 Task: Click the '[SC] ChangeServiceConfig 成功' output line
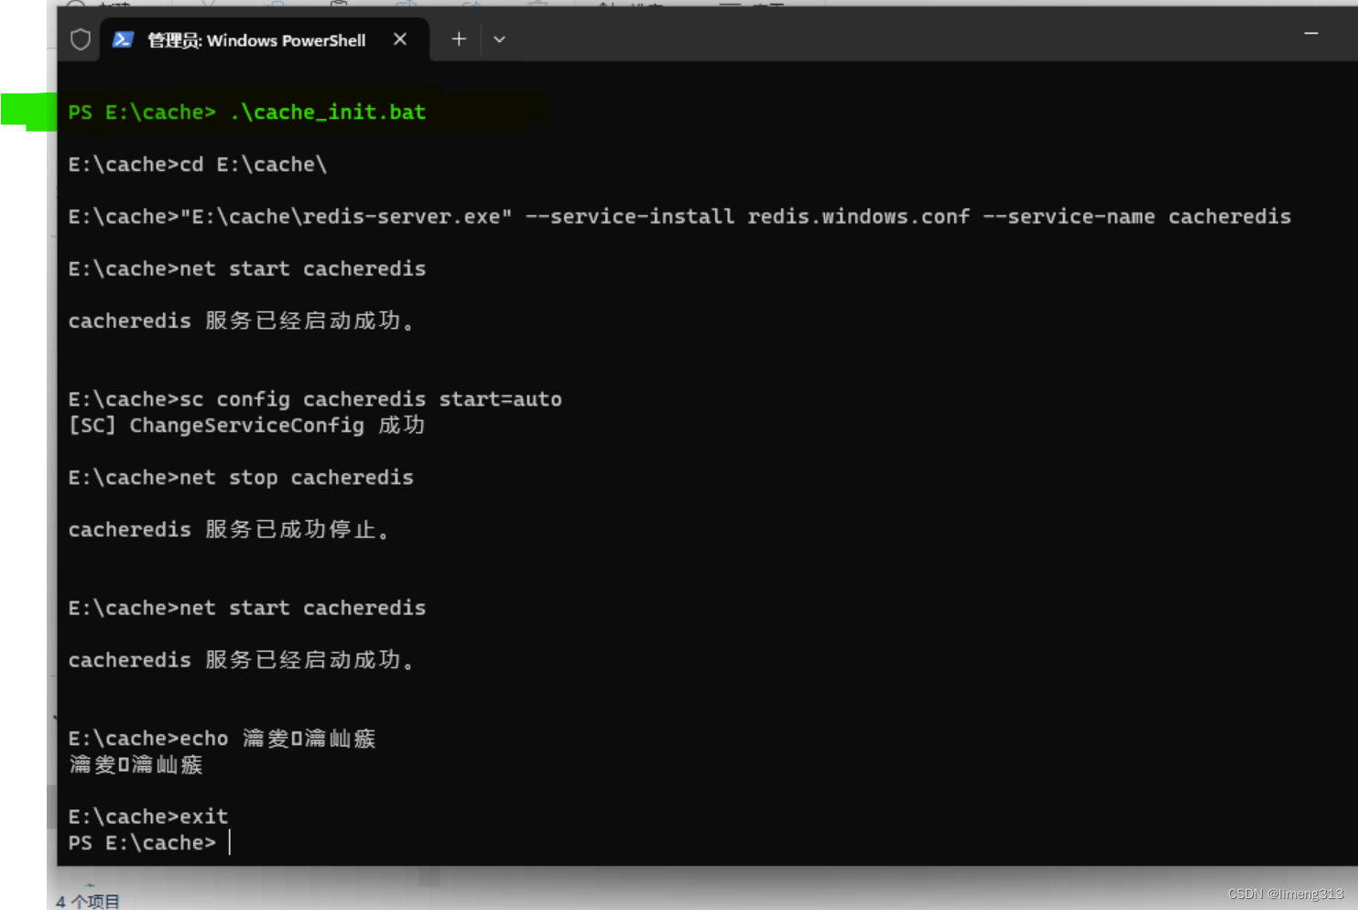(x=247, y=426)
